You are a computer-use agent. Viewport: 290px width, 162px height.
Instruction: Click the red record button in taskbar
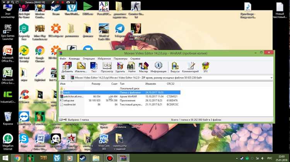[x=110, y=158]
